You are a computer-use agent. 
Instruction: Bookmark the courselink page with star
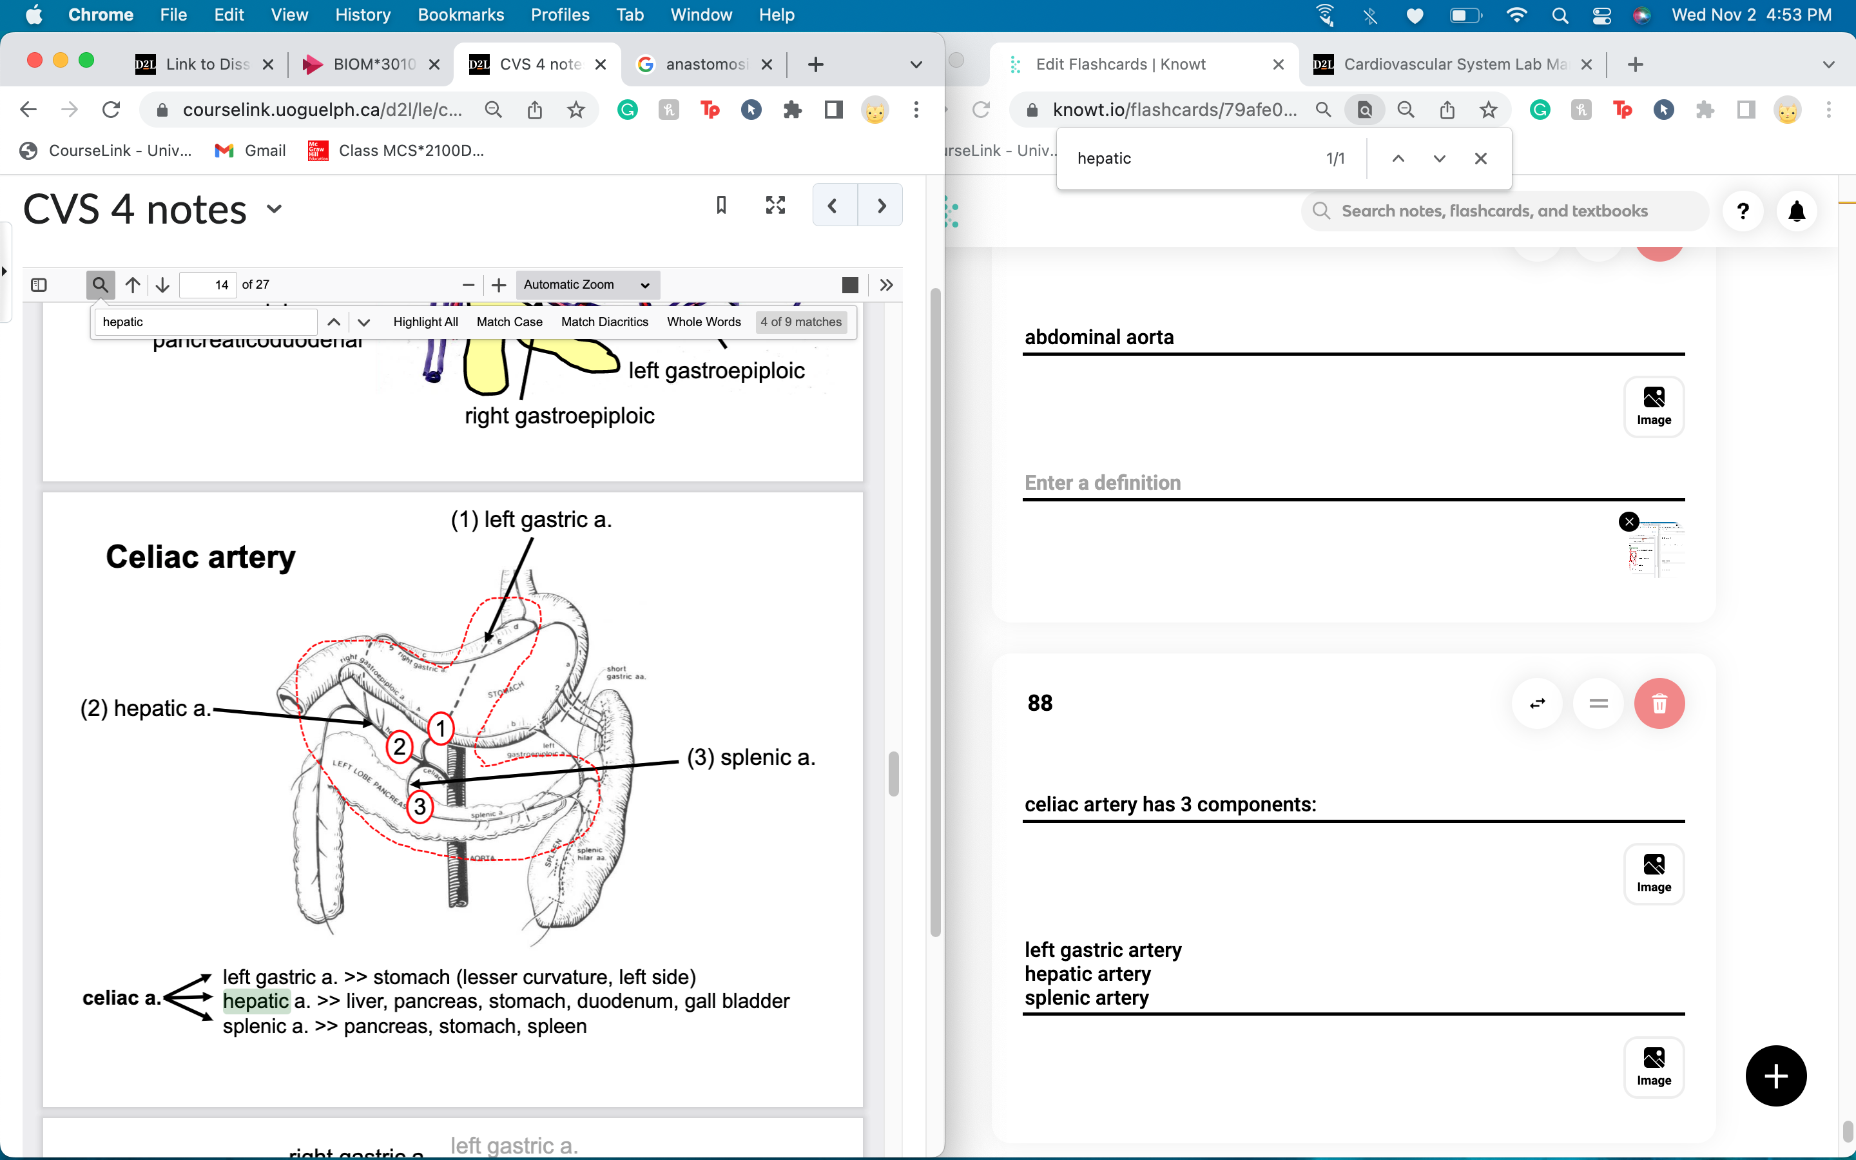coord(575,110)
